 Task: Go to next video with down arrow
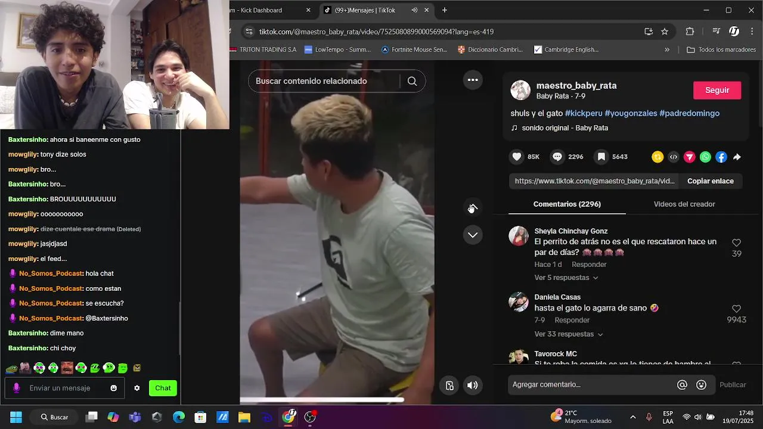pyautogui.click(x=473, y=235)
